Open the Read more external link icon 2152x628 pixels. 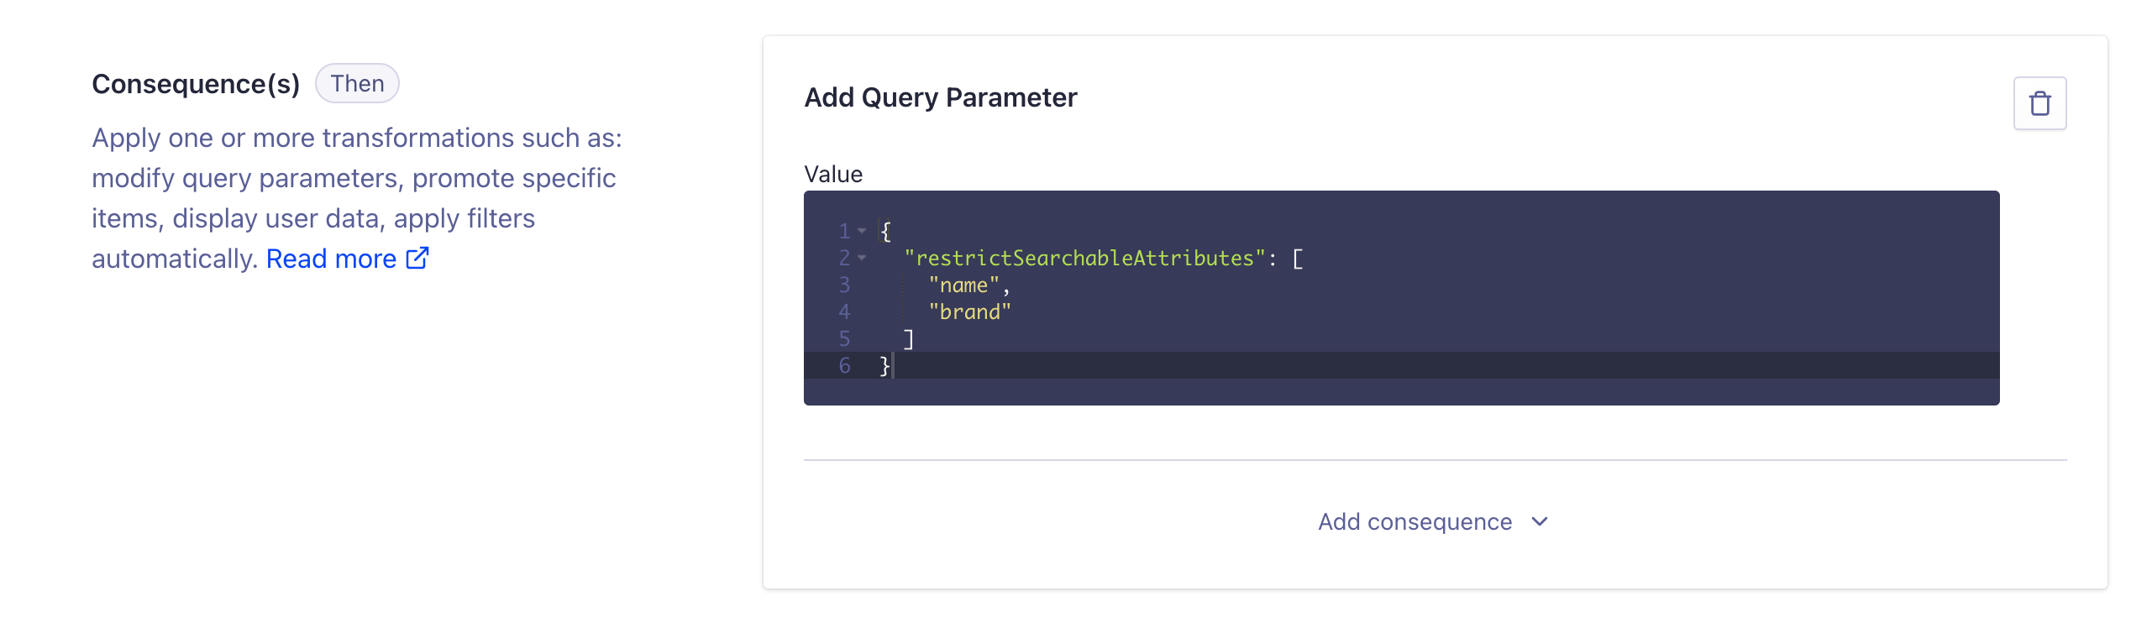pyautogui.click(x=417, y=258)
